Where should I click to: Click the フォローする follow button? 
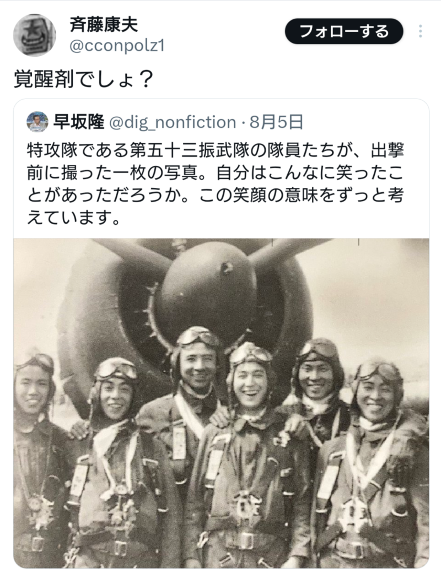pos(344,31)
